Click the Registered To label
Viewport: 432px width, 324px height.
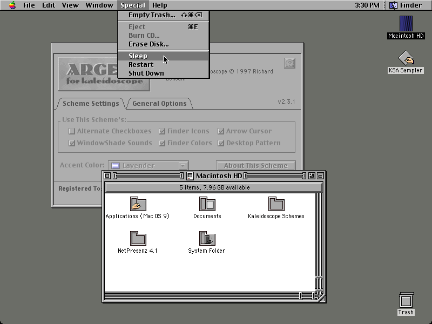(x=79, y=188)
